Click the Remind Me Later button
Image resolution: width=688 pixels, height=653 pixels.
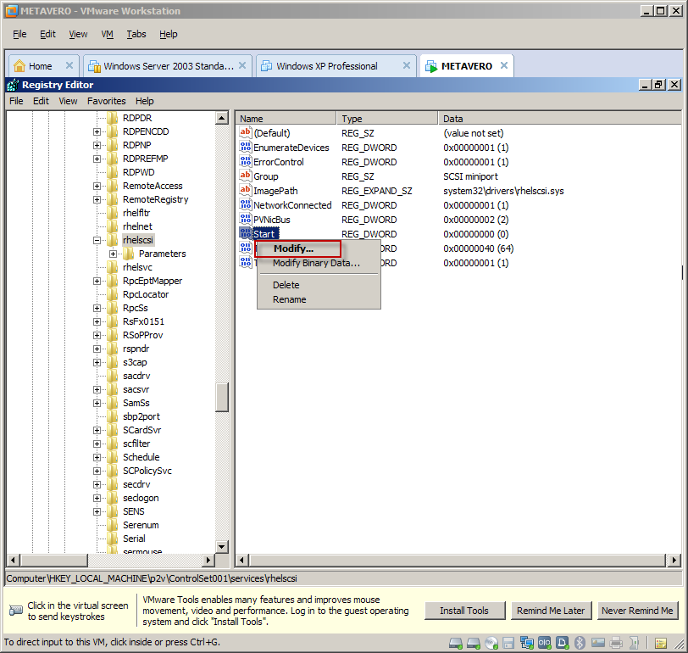551,611
